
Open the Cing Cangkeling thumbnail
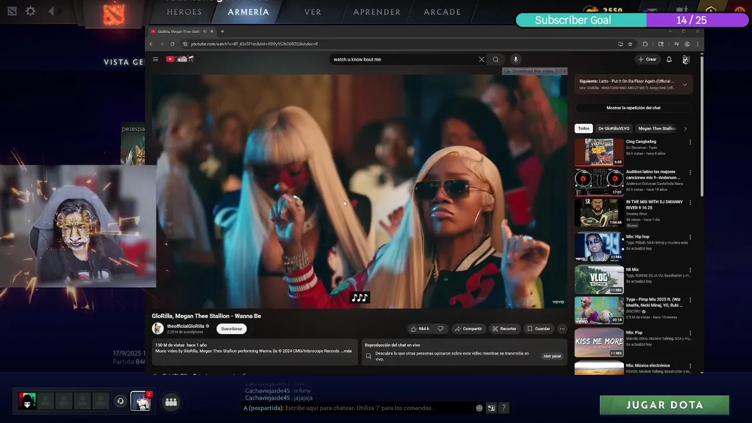pyautogui.click(x=599, y=152)
